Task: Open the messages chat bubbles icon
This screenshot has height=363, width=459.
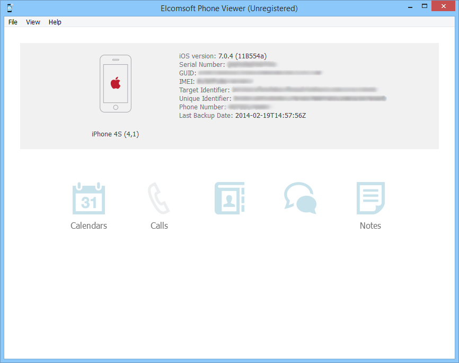Action: click(x=301, y=198)
